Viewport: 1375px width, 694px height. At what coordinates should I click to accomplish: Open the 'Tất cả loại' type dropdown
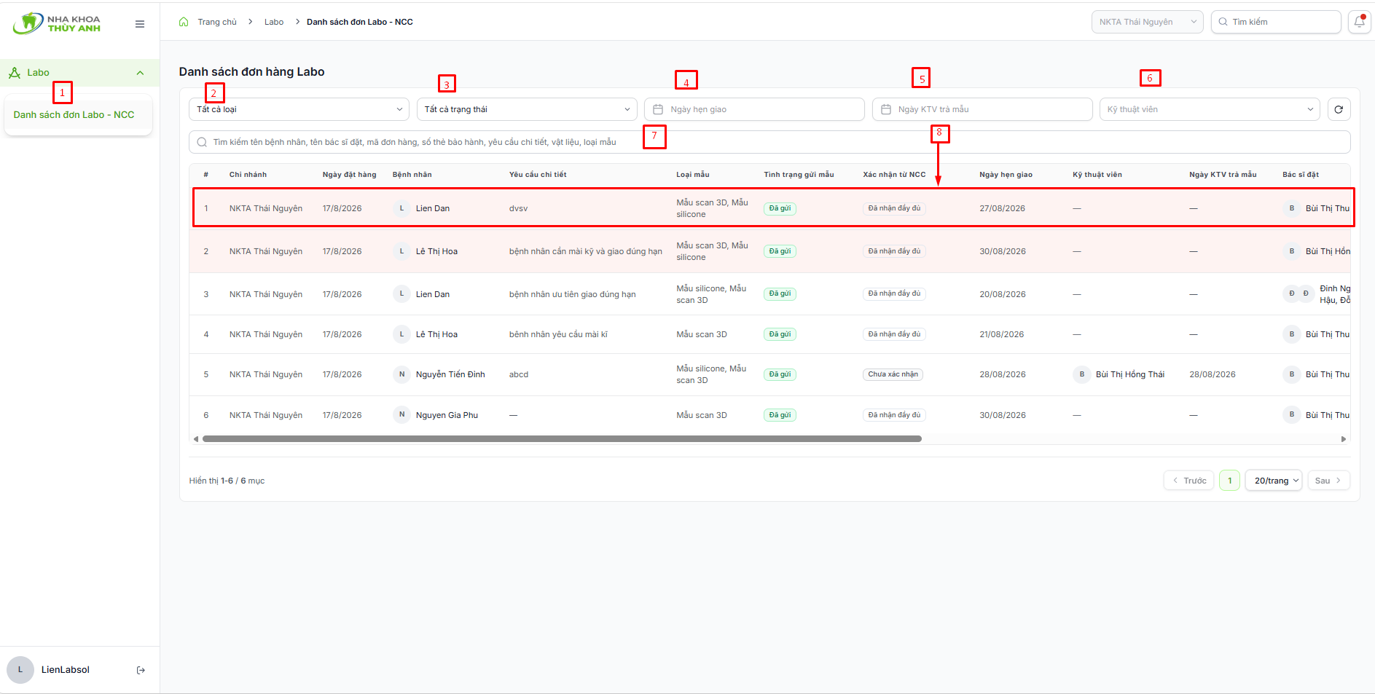click(x=299, y=109)
